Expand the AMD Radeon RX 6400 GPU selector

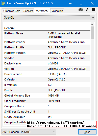[29, 132]
